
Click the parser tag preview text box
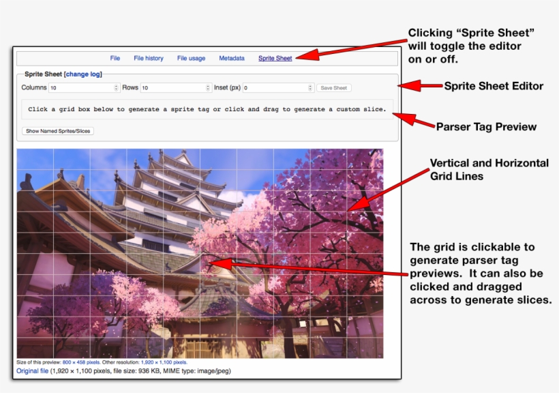[207, 109]
